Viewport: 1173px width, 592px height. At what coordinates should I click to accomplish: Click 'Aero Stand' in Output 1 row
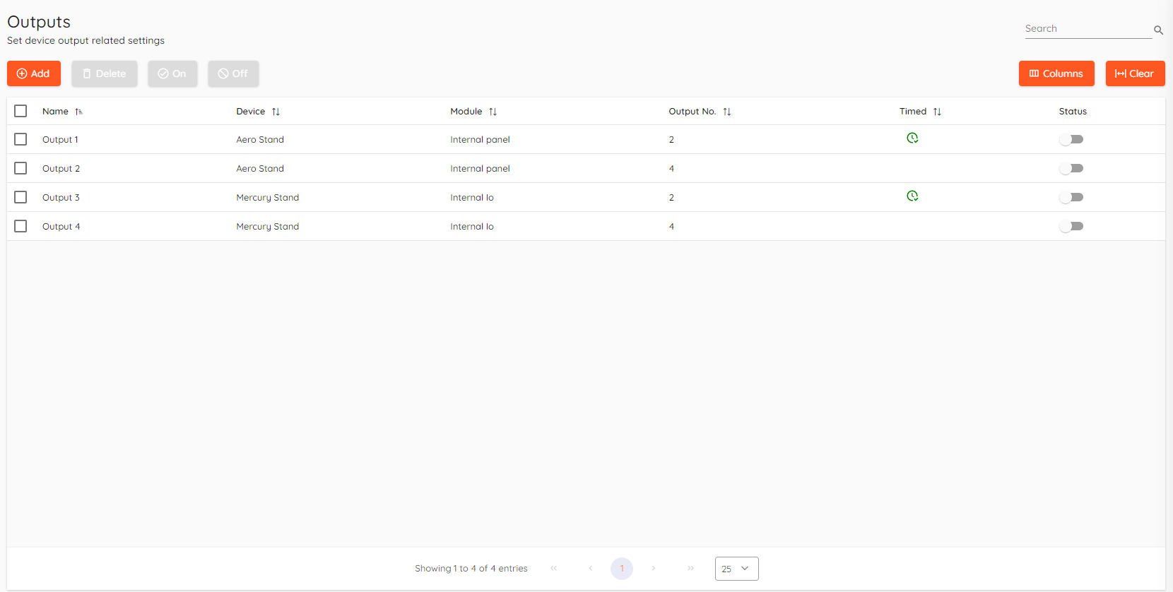coord(260,140)
